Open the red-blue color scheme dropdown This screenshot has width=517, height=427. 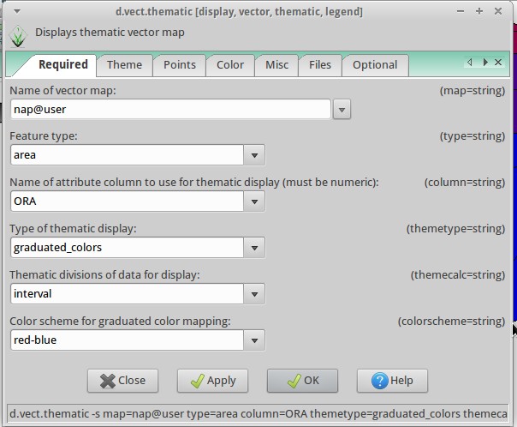[x=254, y=340]
